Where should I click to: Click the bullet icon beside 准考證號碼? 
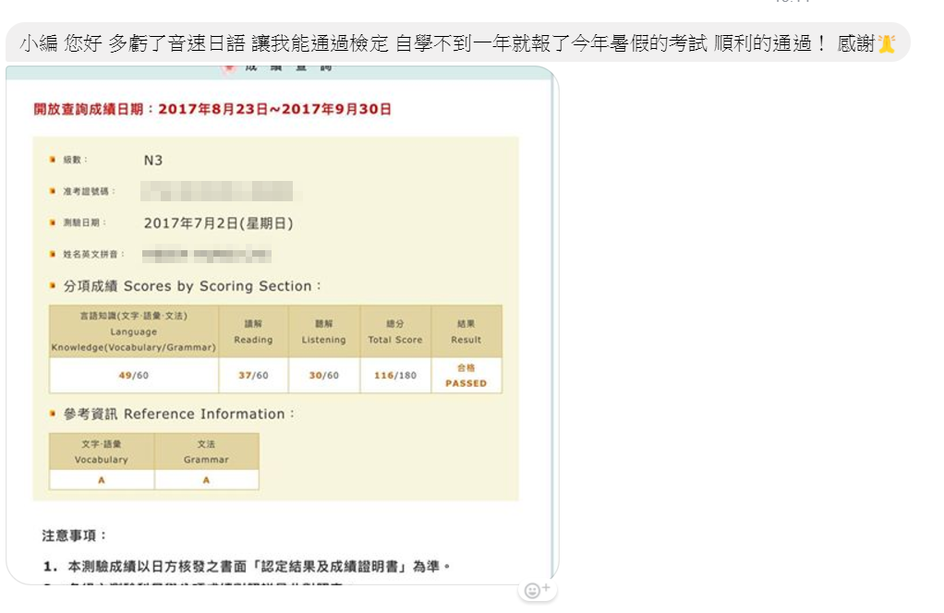[53, 191]
